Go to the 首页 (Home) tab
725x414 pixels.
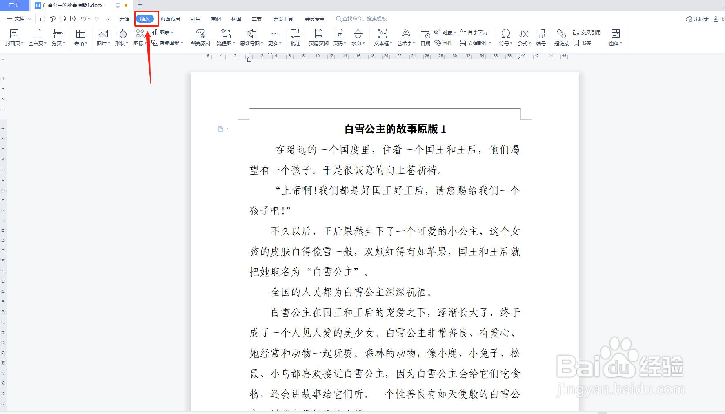14,5
